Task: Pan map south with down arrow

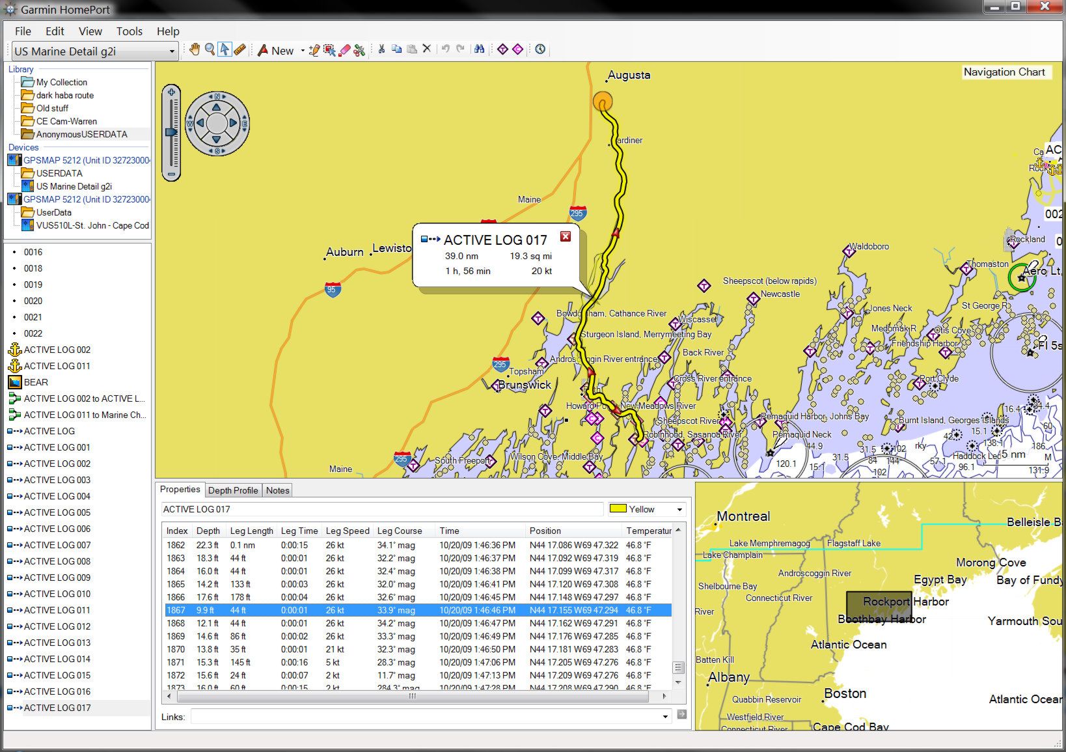Action: coord(217,139)
